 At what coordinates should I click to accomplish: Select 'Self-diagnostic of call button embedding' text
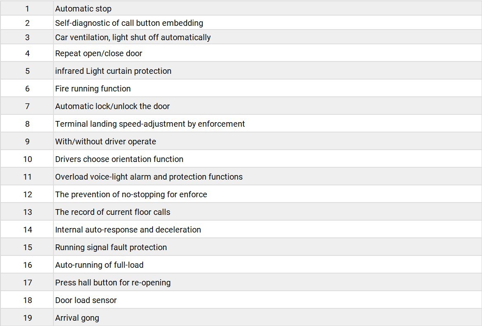pos(129,23)
